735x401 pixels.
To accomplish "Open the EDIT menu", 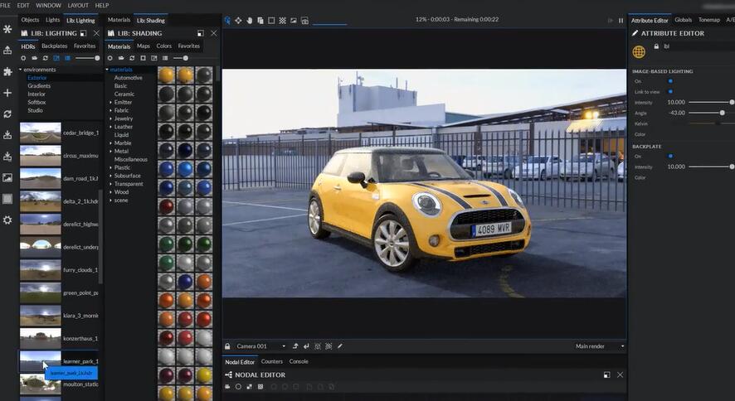I will (23, 5).
